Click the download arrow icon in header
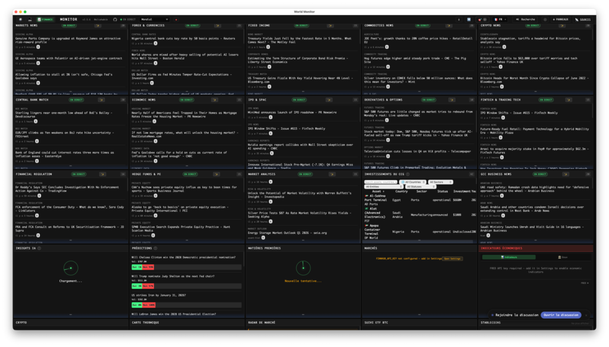 (x=459, y=19)
